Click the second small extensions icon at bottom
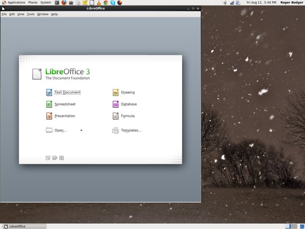Image resolution: width=305 pixels, height=229 pixels. pyautogui.click(x=55, y=158)
